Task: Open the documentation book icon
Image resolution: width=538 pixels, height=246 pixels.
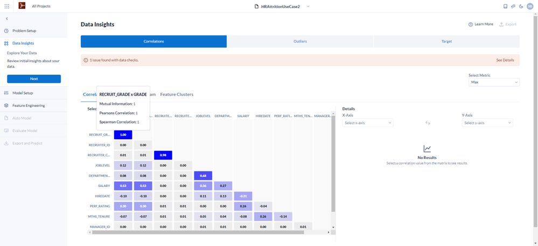Action: click(505, 6)
